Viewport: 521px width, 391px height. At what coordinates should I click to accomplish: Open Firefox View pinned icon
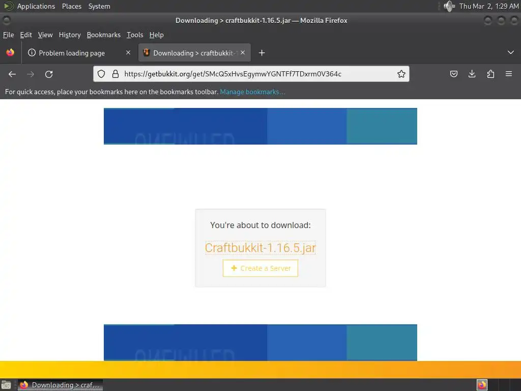click(10, 52)
